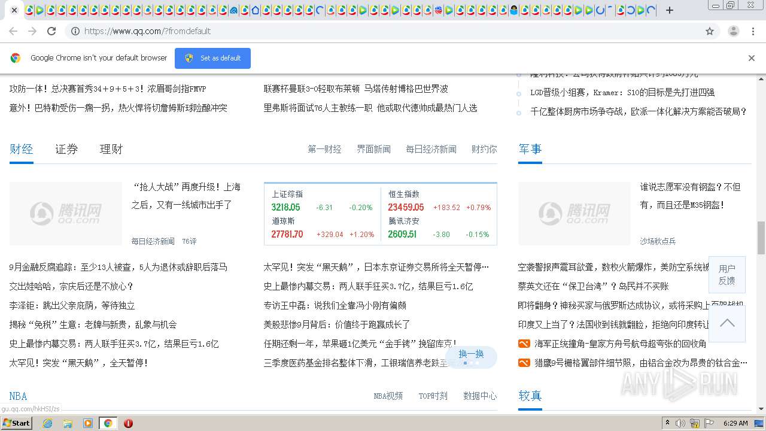Screen dimensions: 766x431
Task: Open Windows Media Player from taskbar
Action: pos(88,423)
